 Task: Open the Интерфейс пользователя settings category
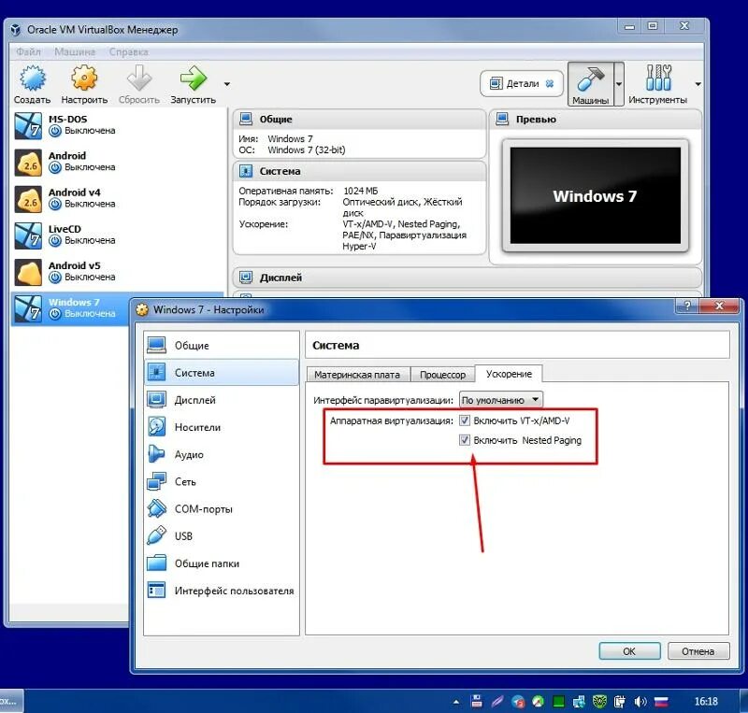point(222,591)
